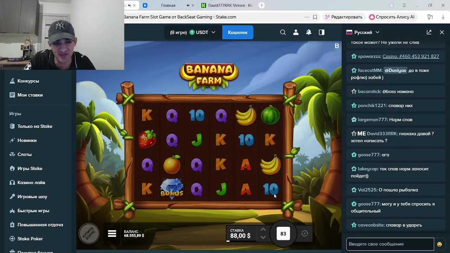The image size is (450, 253).
Task: Click the browser address bar page title
Action: (180, 17)
